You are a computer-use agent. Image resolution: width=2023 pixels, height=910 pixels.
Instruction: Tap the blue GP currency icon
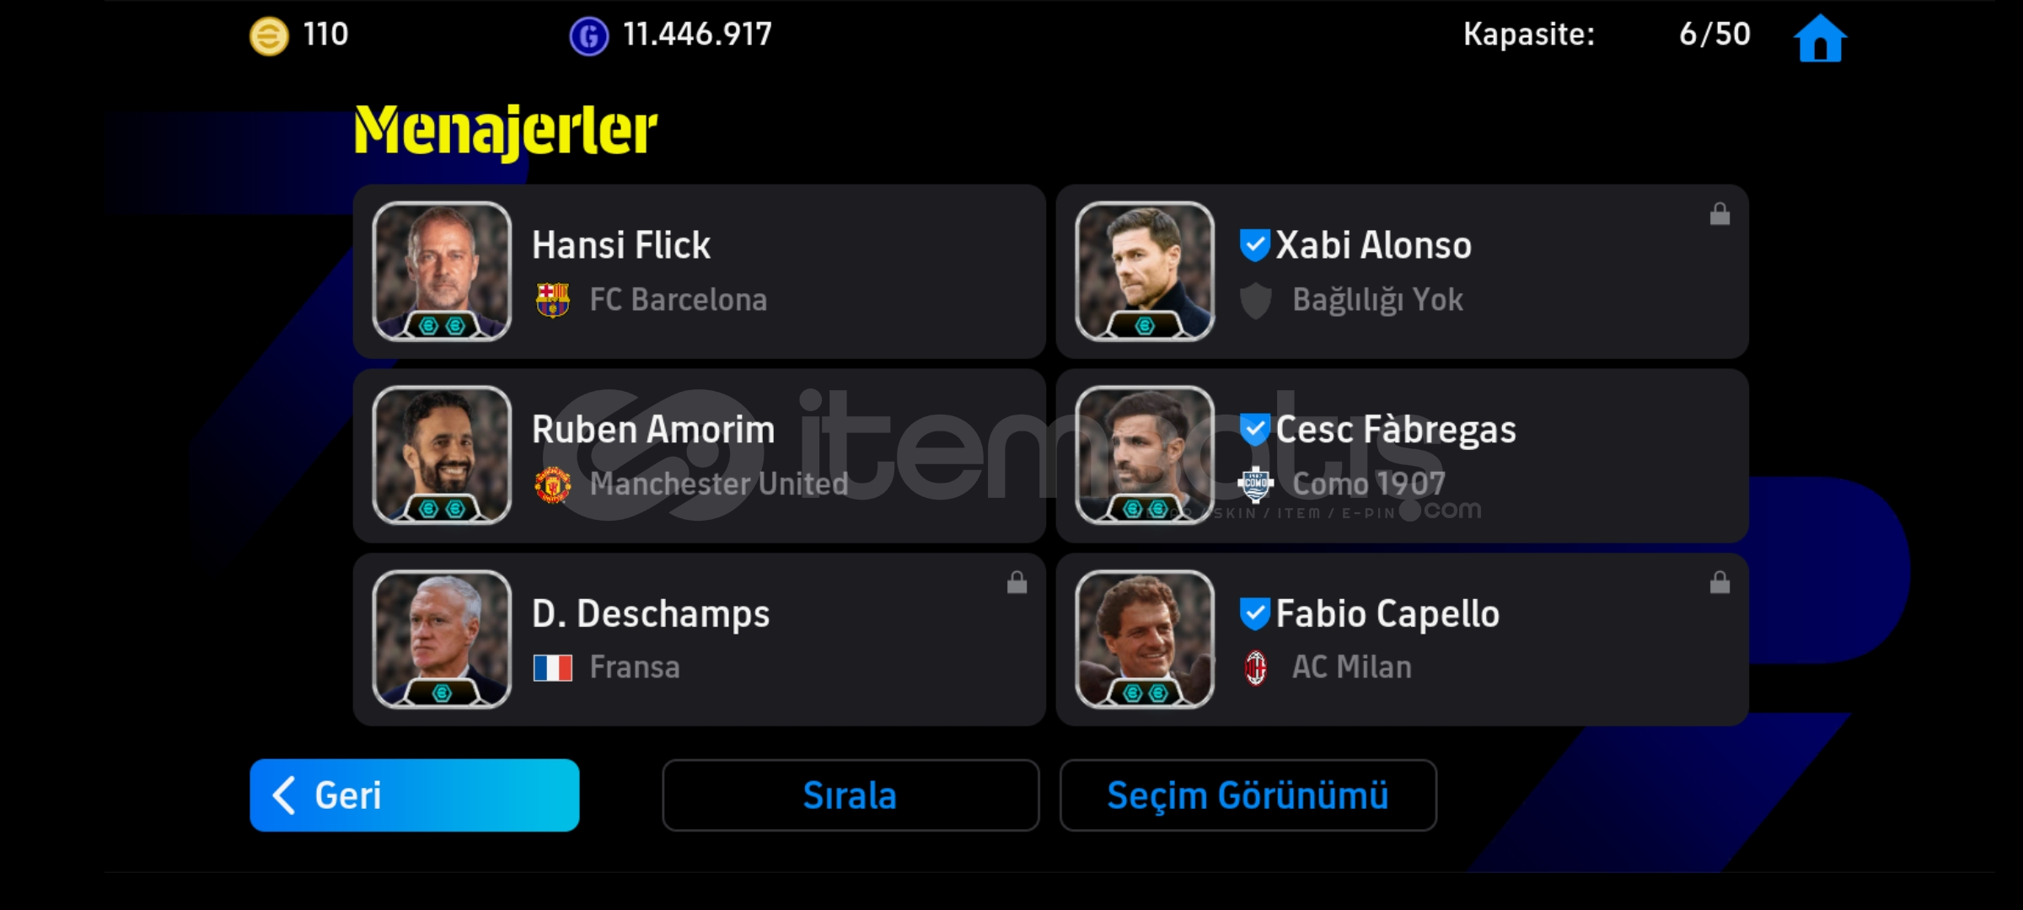click(x=588, y=37)
